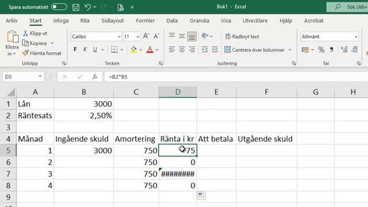This screenshot has height=207, width=368.
Task: Open the Sidlayout tab
Action: click(x=113, y=21)
